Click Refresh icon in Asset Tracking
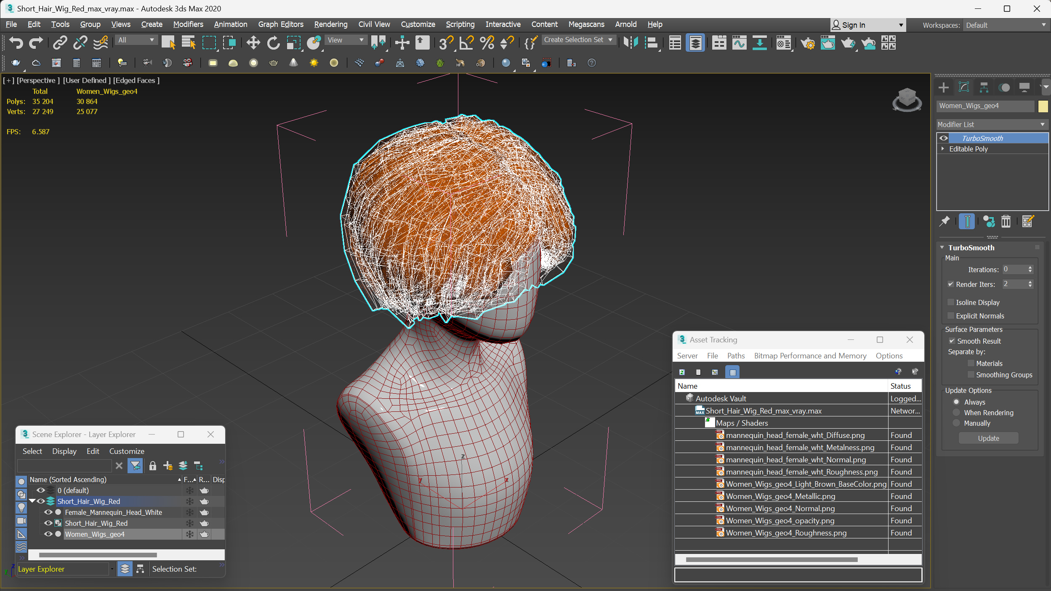The height and width of the screenshot is (591, 1051). point(682,372)
